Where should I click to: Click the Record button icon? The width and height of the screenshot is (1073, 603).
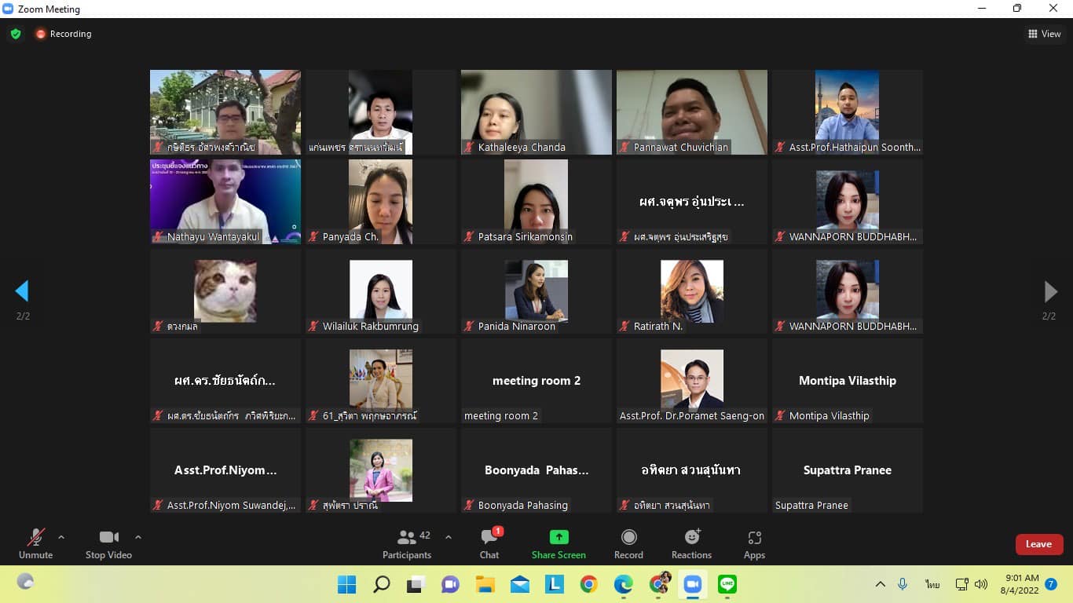coord(628,537)
